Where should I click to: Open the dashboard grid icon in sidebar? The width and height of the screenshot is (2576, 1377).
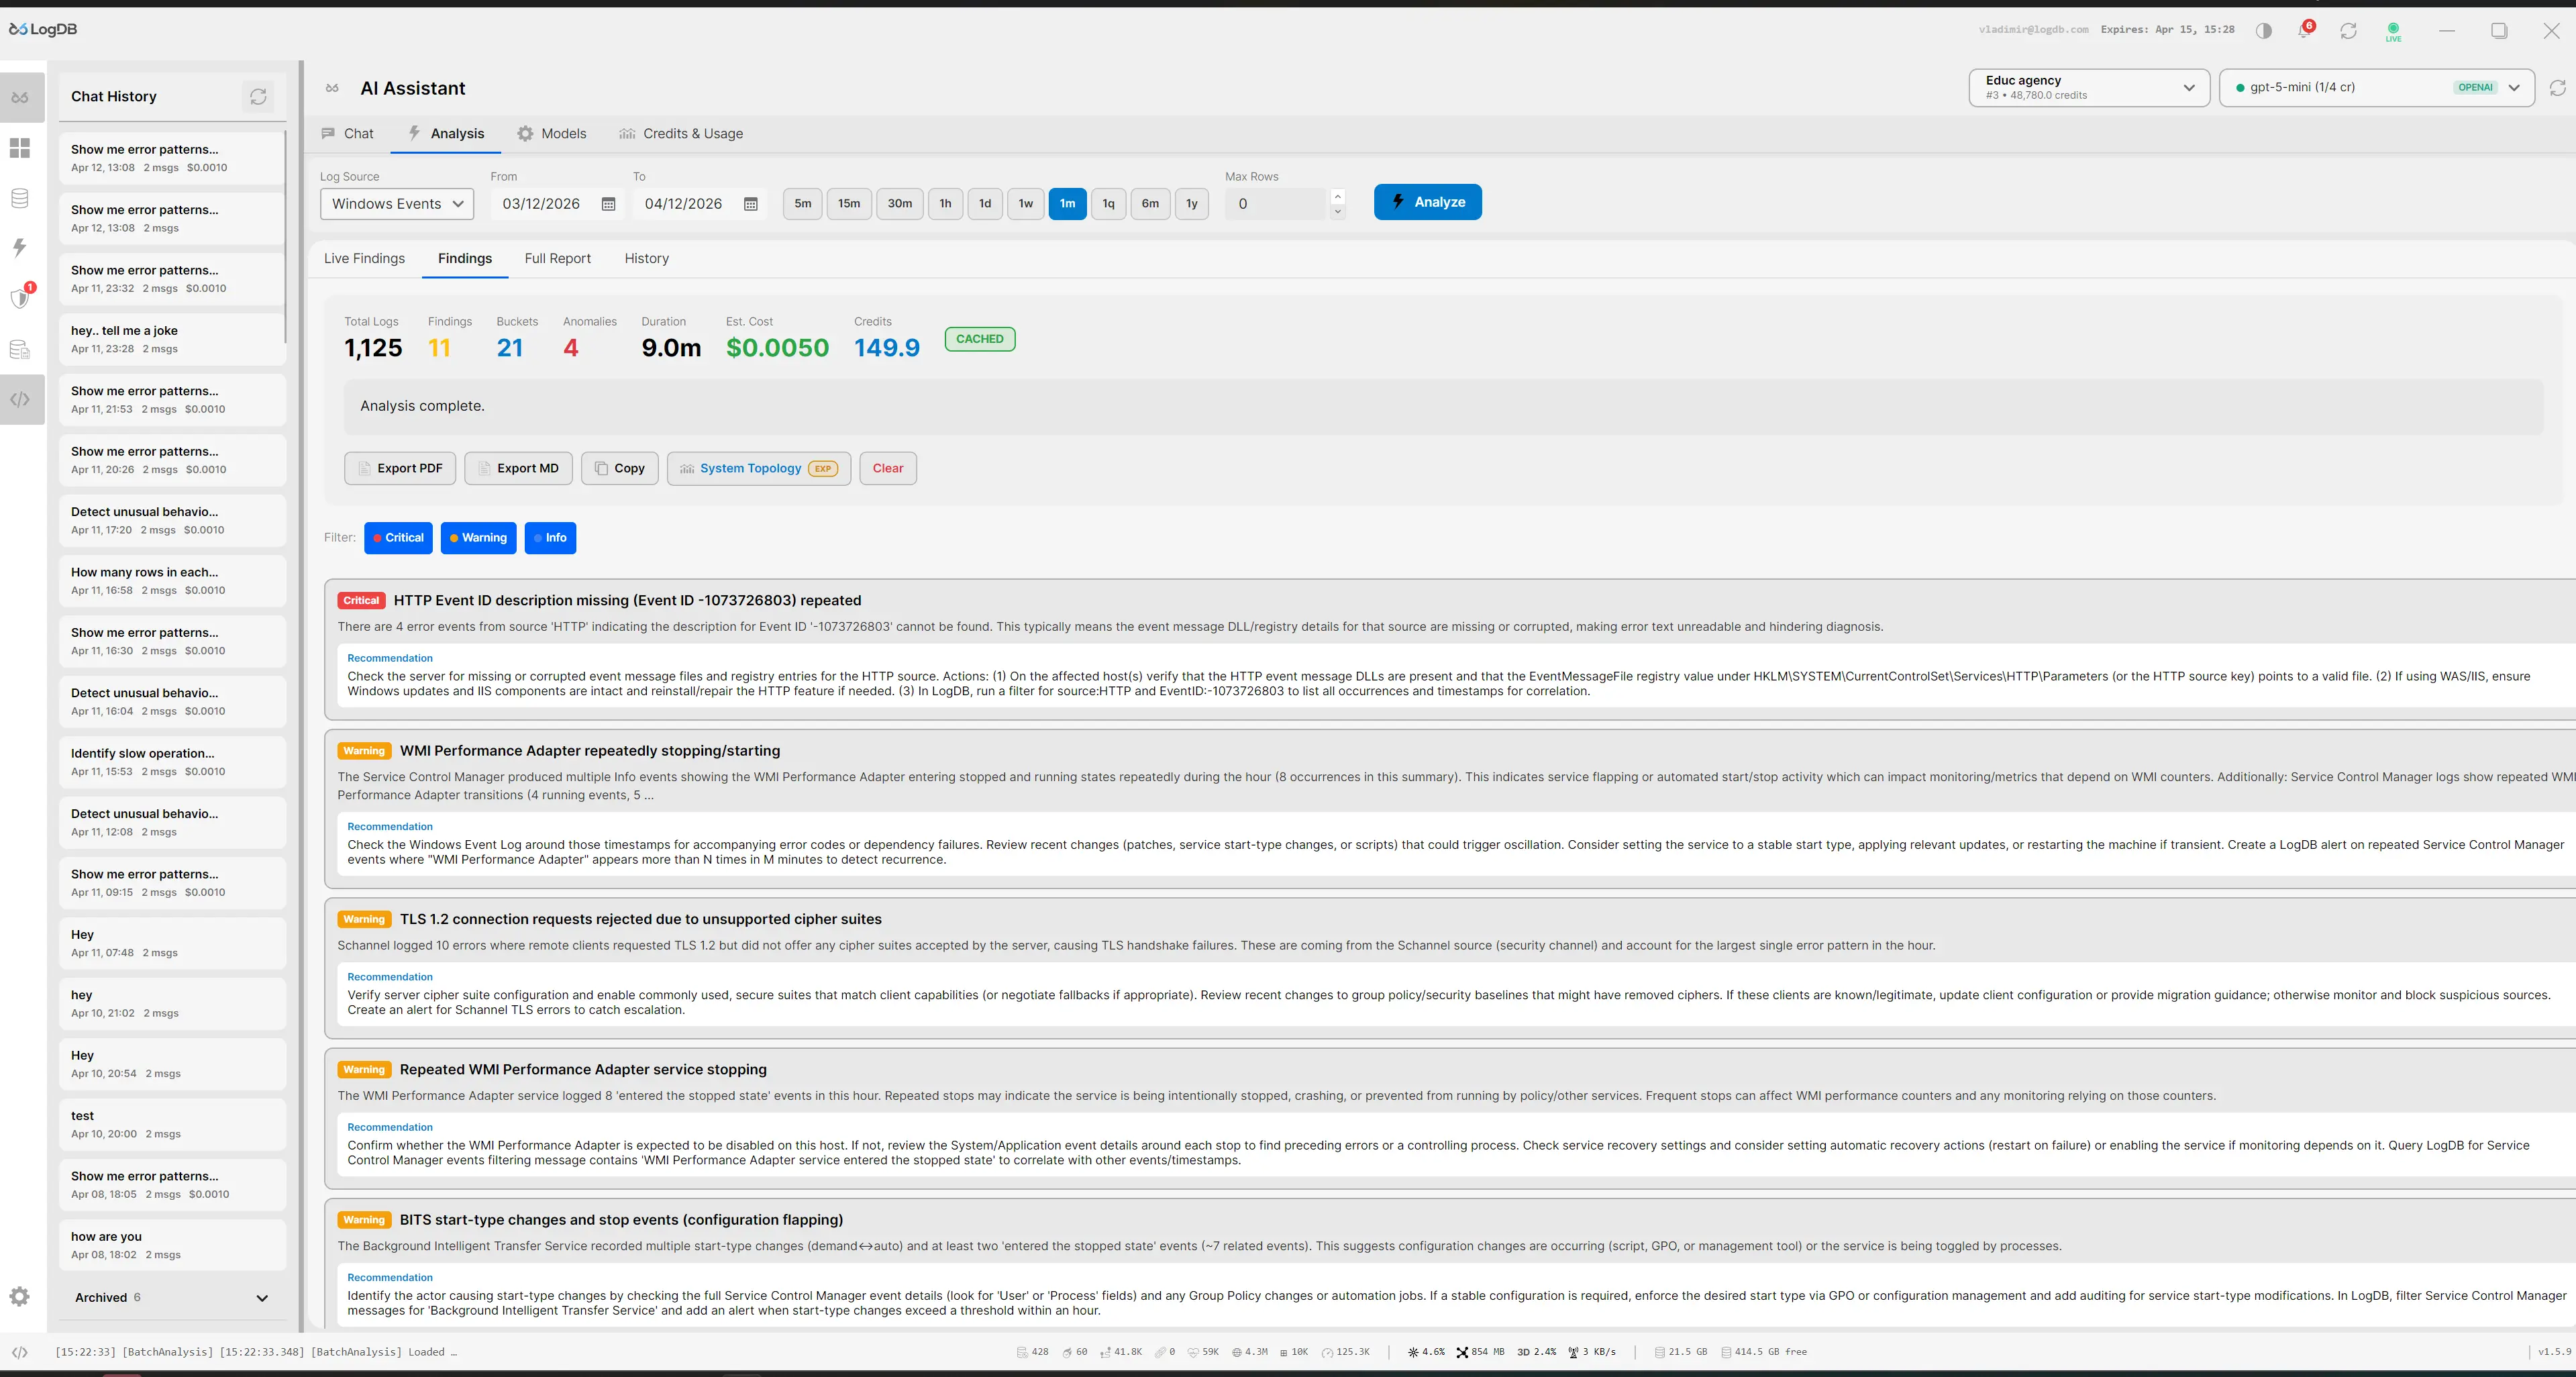click(x=20, y=148)
